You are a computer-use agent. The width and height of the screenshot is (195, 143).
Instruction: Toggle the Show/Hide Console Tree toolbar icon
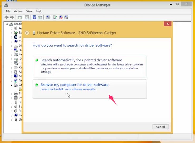tap(19, 17)
